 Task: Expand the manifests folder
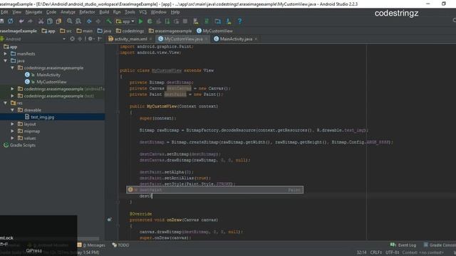(6, 54)
